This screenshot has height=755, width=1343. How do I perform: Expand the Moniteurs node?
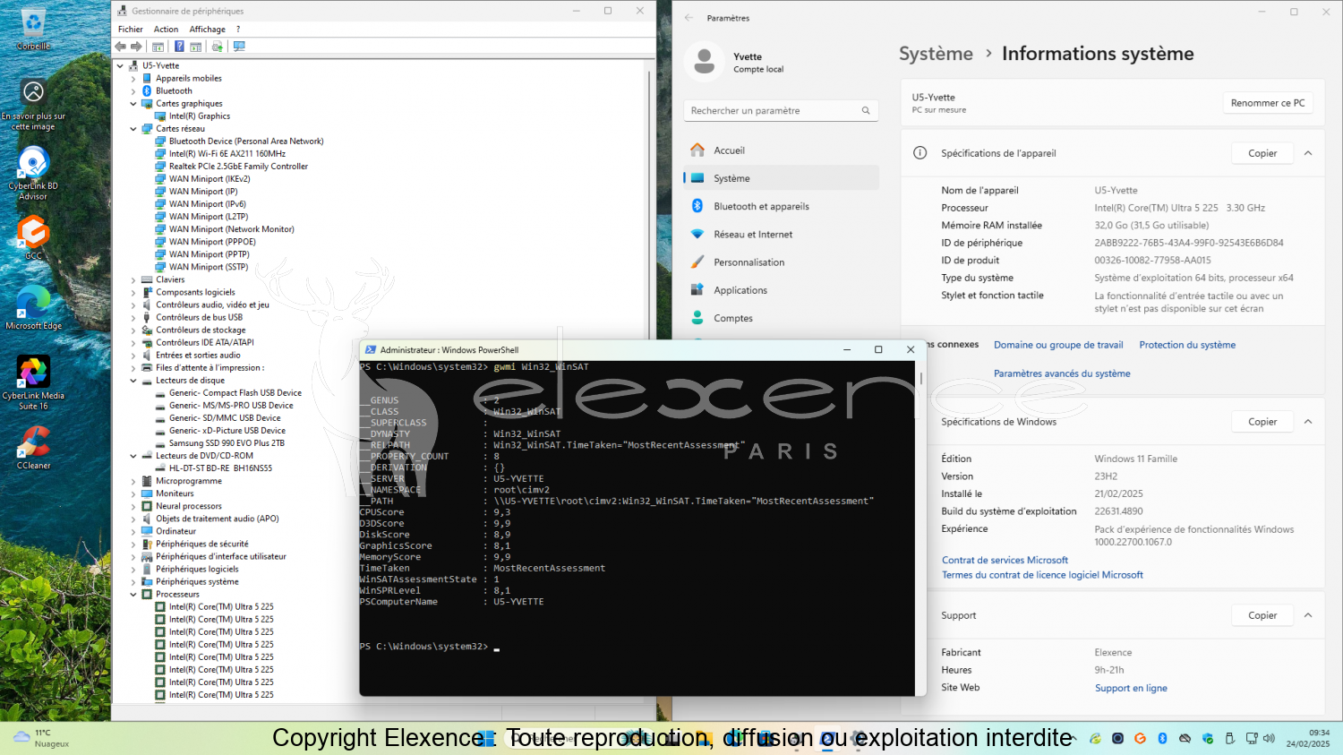coord(133,493)
